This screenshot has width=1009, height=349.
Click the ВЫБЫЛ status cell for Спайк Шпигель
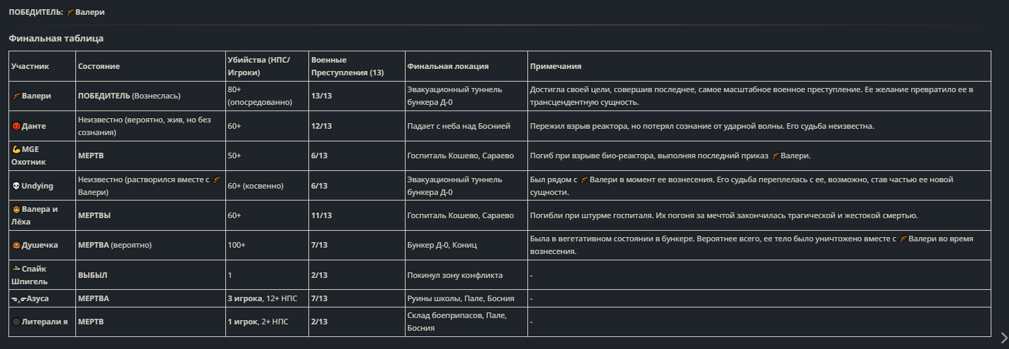click(93, 275)
